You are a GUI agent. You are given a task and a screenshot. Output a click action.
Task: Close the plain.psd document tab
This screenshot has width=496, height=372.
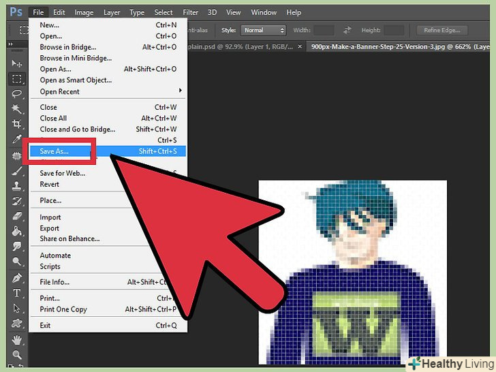300,46
